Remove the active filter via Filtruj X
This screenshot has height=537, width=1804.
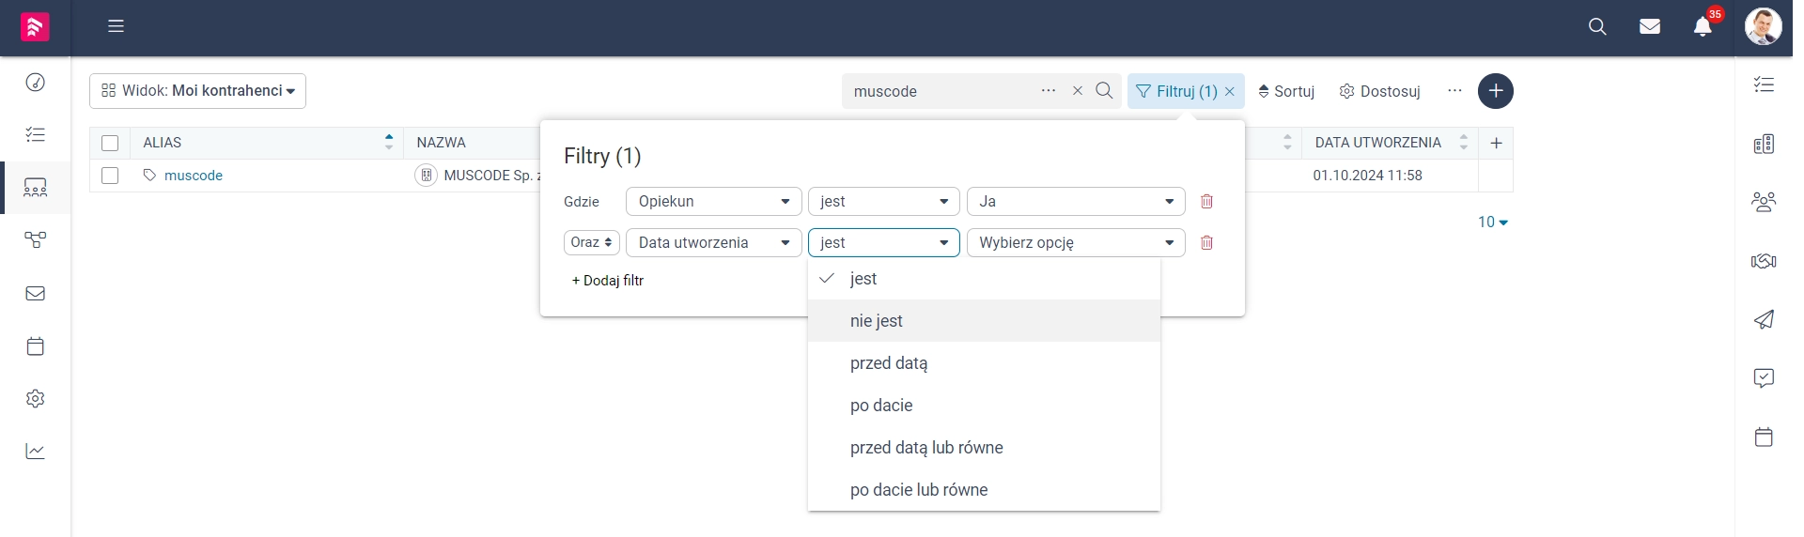[1230, 91]
